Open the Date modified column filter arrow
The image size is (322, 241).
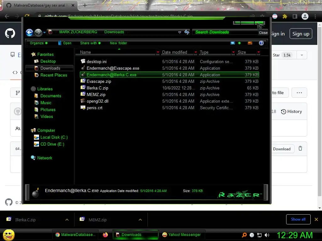tap(196, 52)
